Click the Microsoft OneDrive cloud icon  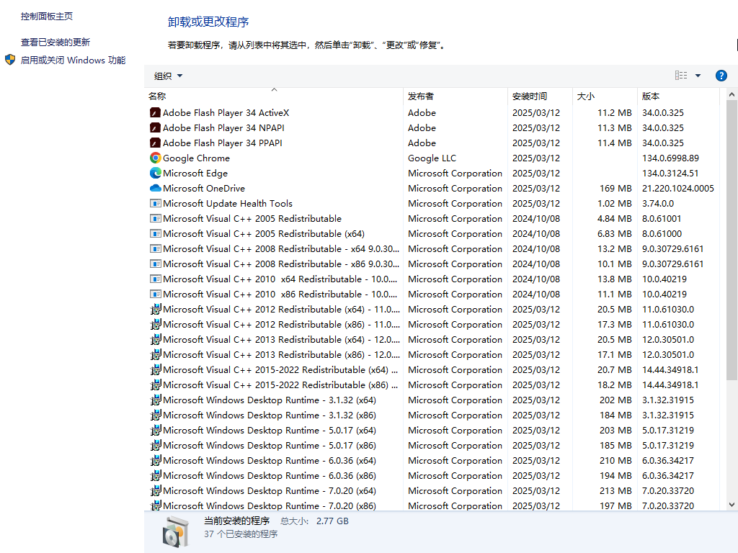(155, 188)
